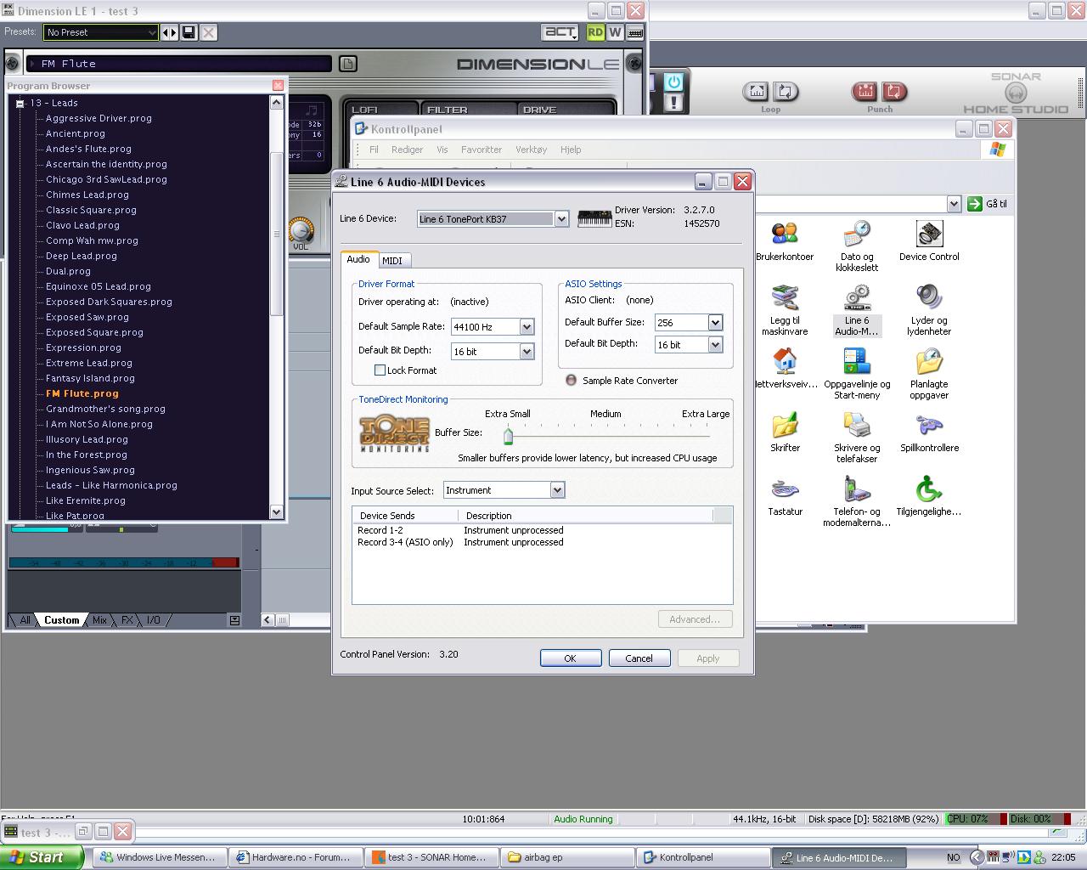The width and height of the screenshot is (1087, 870).
Task: Open the airbag ep taskbar folder
Action: 567,857
